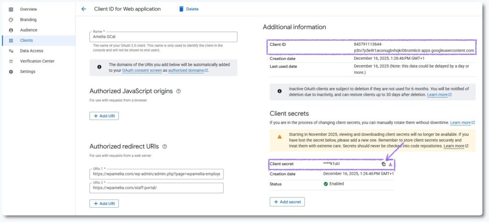Open Verification Center page
Viewport: 489px width, 222px height.
[37, 61]
